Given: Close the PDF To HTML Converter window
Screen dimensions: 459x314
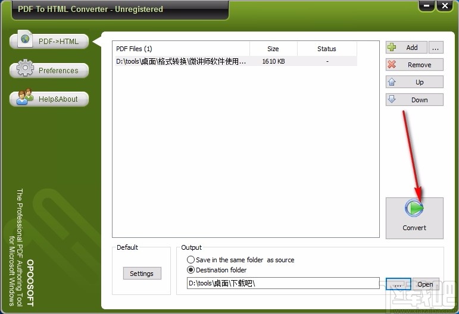Looking at the screenshot, I should (x=445, y=6).
